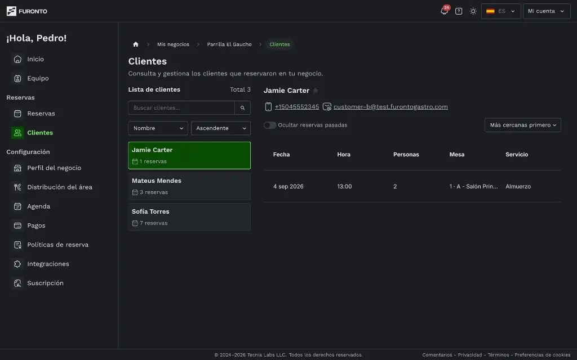Image resolution: width=577 pixels, height=360 pixels.
Task: Click the Equipo badge icon
Action: click(x=17, y=78)
